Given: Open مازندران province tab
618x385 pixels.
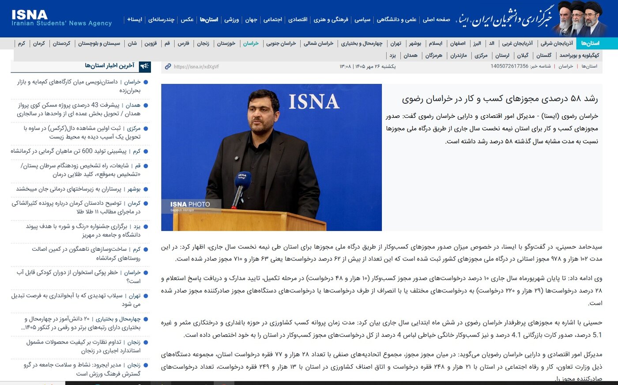Looking at the screenshot, I should point(459,55).
